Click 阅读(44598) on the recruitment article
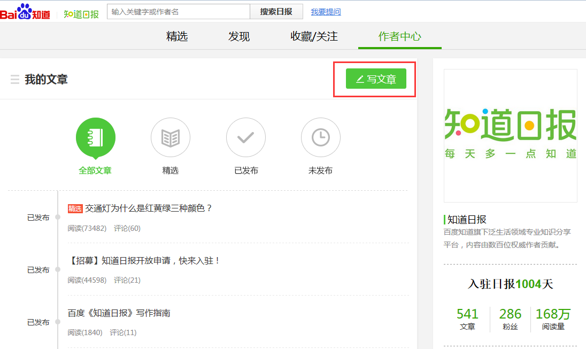 pyautogui.click(x=87, y=280)
